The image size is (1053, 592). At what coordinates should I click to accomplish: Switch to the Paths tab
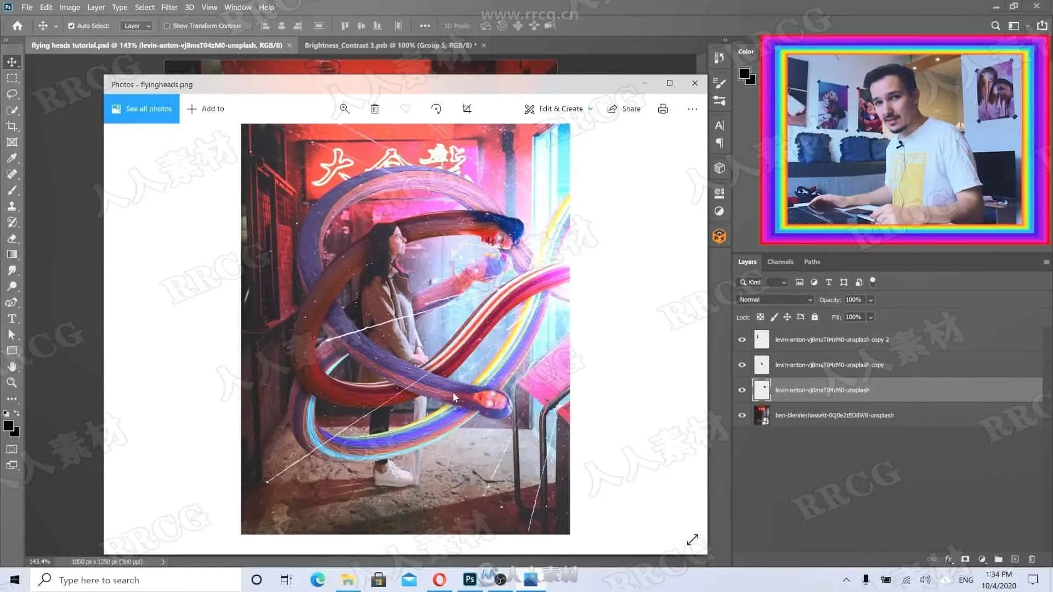[x=812, y=262]
